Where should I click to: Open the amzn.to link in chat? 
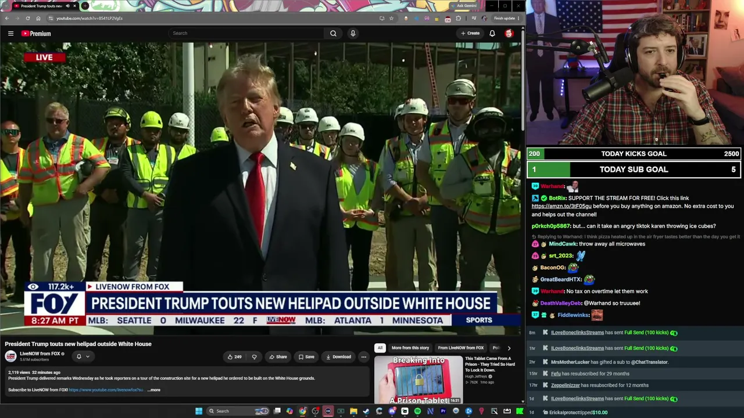561,206
